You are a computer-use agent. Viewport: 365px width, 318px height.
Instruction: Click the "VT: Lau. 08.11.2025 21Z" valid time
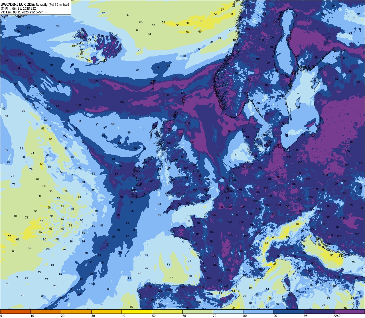point(18,12)
